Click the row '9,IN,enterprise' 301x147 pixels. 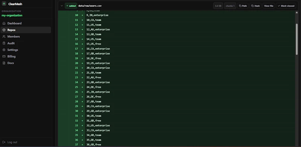pyautogui.click(x=176, y=15)
